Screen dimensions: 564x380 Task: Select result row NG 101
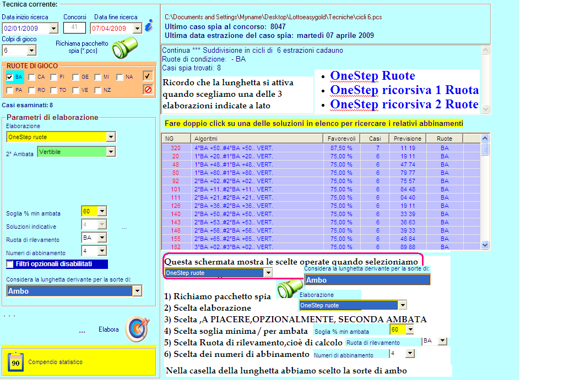click(321, 189)
